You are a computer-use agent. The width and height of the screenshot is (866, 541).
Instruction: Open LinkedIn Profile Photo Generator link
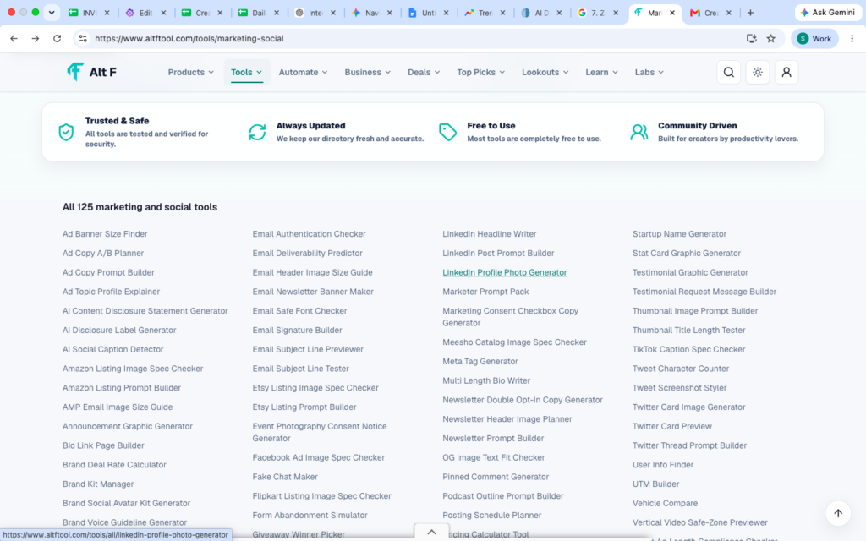click(504, 272)
